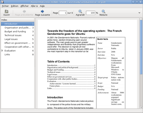Open the Aller à menu

pos(34,6)
